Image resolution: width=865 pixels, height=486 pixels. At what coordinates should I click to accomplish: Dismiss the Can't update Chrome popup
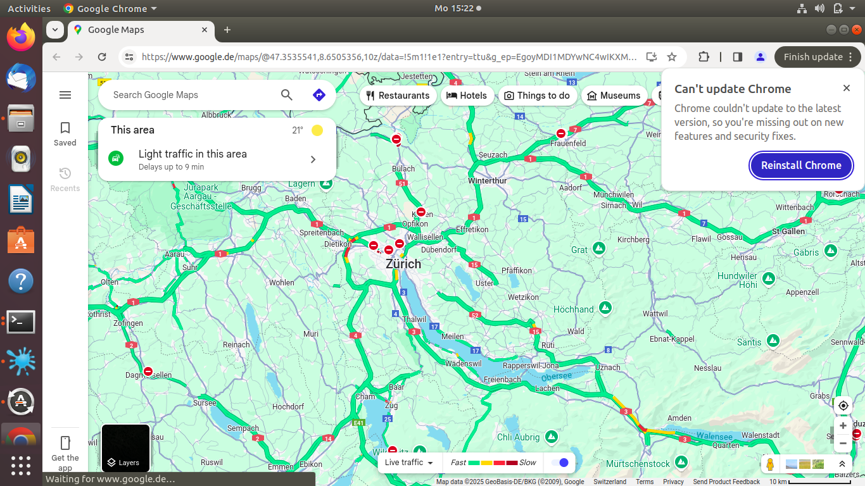(847, 89)
